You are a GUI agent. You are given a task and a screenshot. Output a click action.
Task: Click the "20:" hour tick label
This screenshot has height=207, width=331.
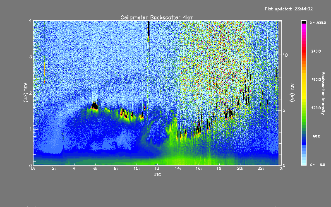pyautogui.click(x=240, y=168)
